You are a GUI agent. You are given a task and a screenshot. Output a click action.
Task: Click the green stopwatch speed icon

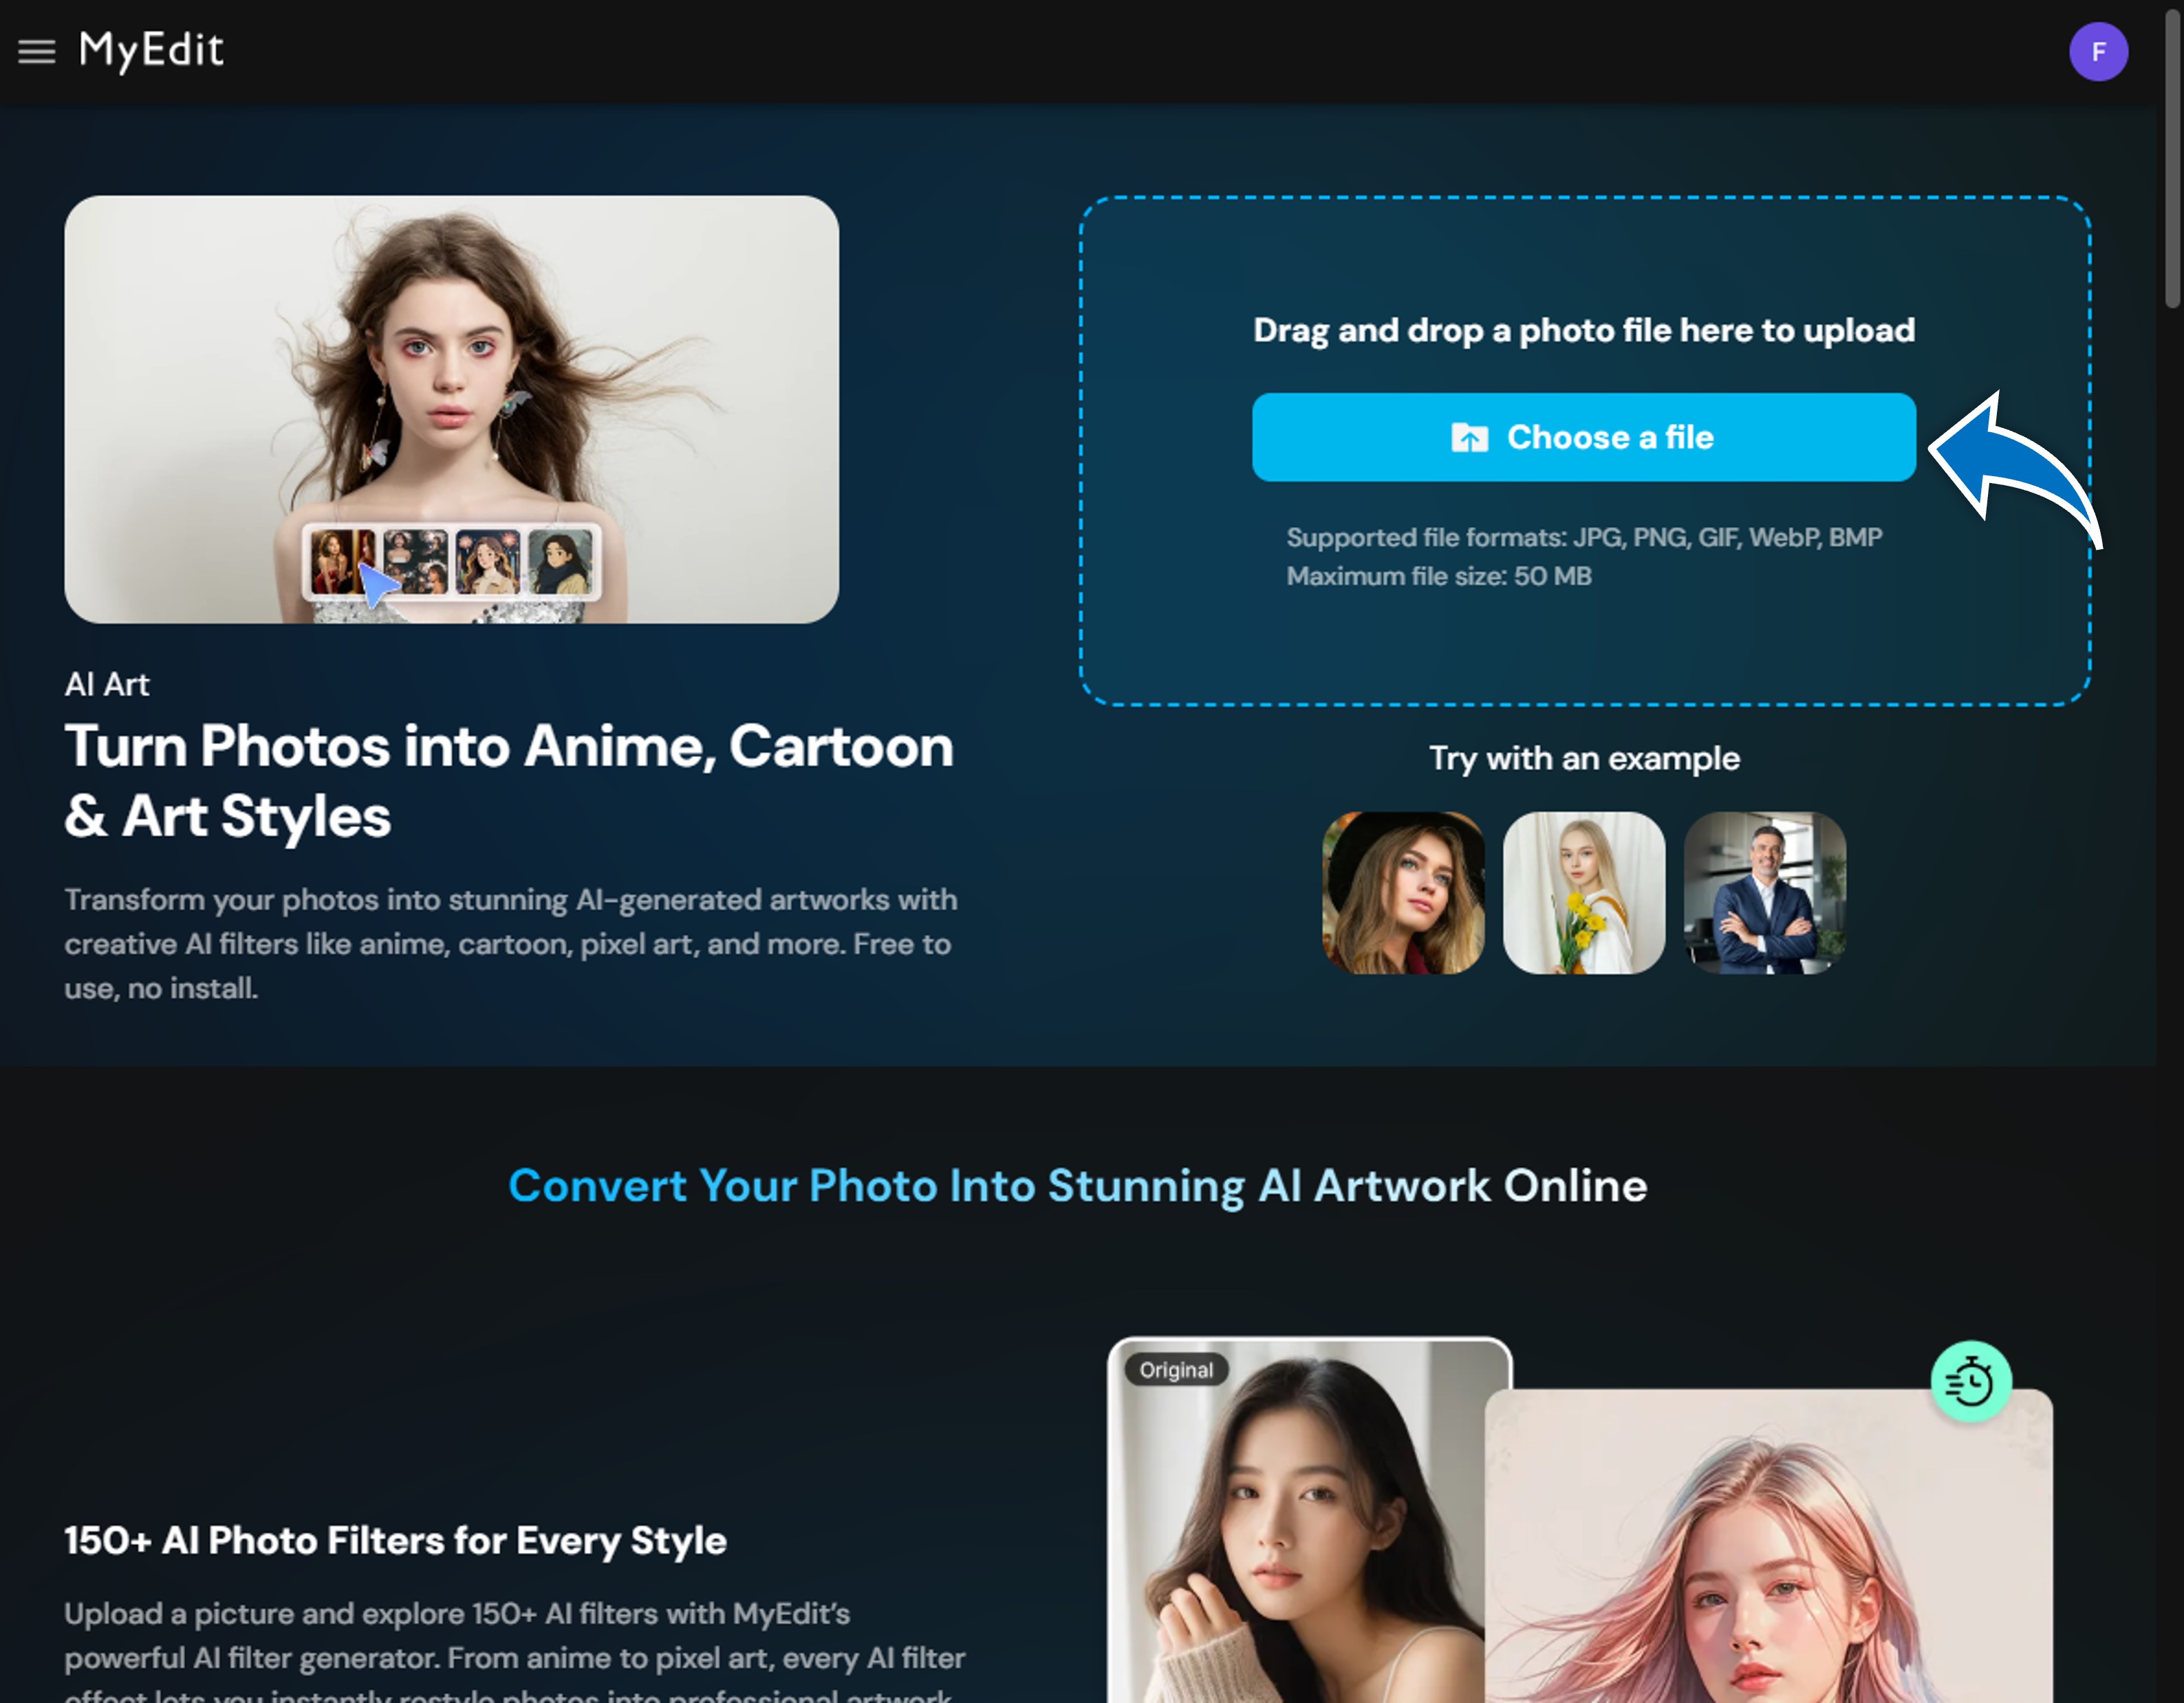(x=1971, y=1381)
